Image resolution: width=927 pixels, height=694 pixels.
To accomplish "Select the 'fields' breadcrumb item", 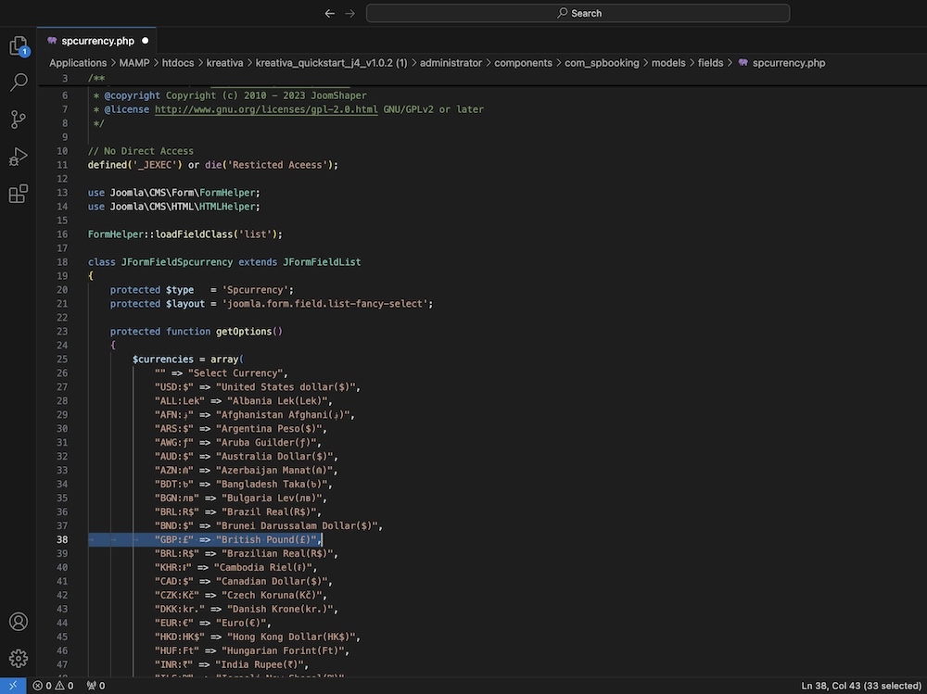I will click(x=710, y=63).
